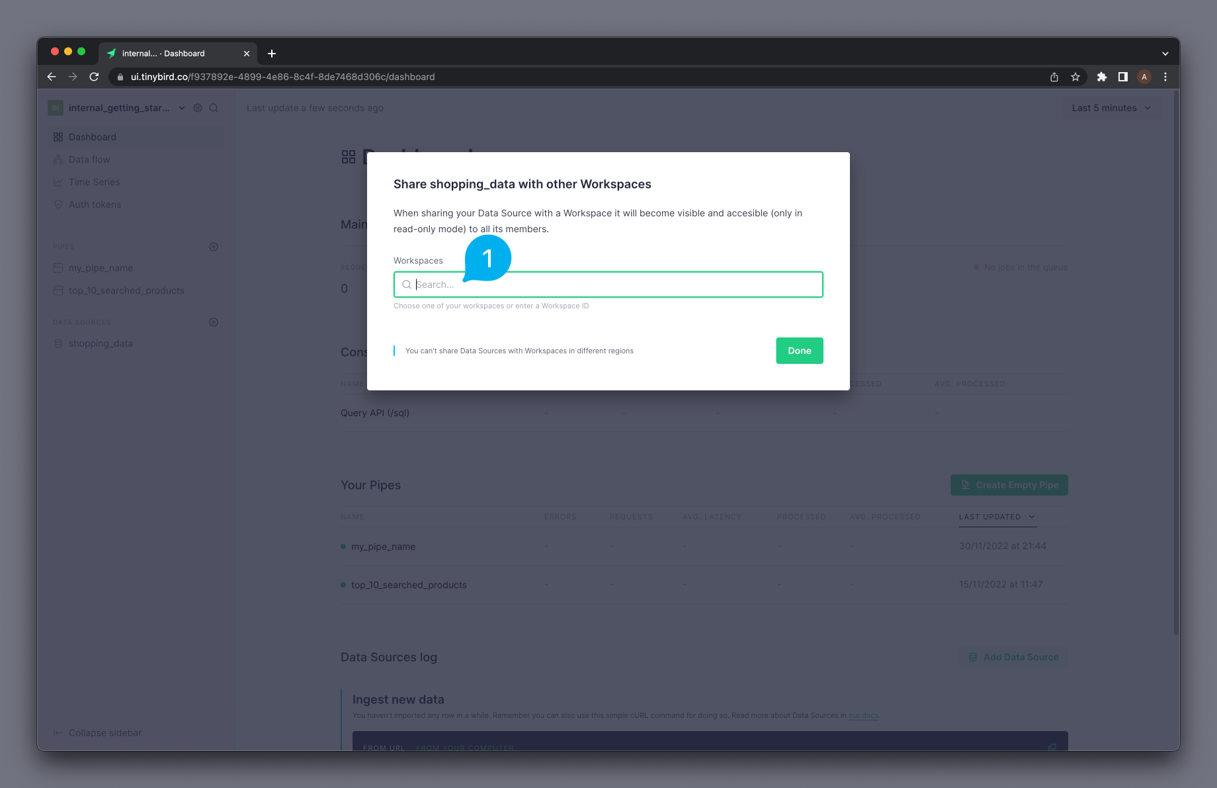Viewport: 1217px width, 788px height.
Task: Click the top_10_searched_products pipe icon in sidebar
Action: (x=58, y=290)
